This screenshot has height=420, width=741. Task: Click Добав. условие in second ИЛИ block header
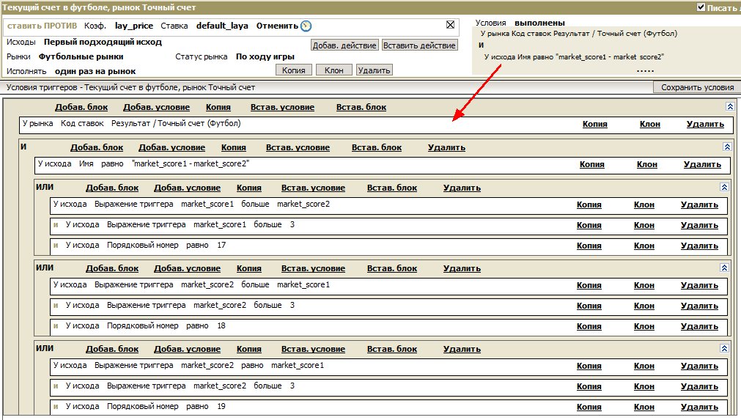point(187,269)
